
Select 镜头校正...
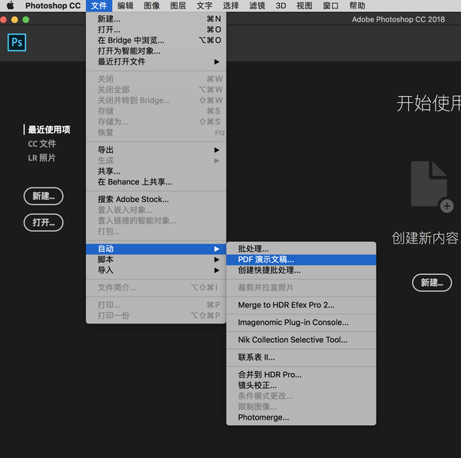click(301, 386)
